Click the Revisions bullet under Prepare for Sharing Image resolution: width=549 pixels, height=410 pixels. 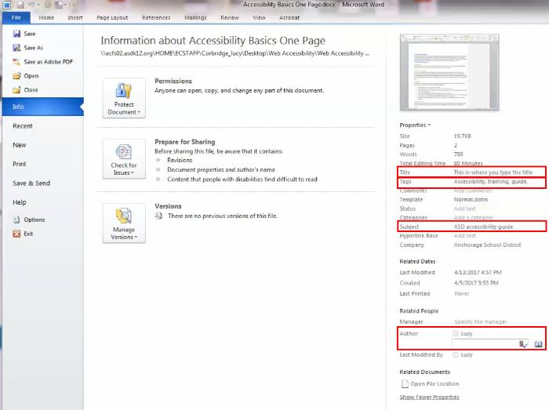click(180, 160)
